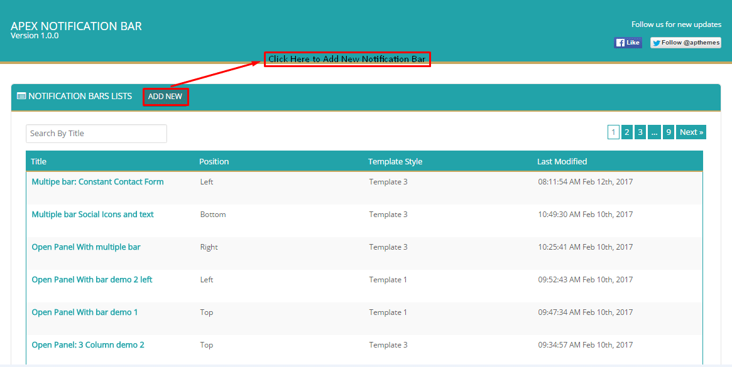Click '09:52:43 AM Feb 10th, 2017' timestamp

pyautogui.click(x=586, y=280)
